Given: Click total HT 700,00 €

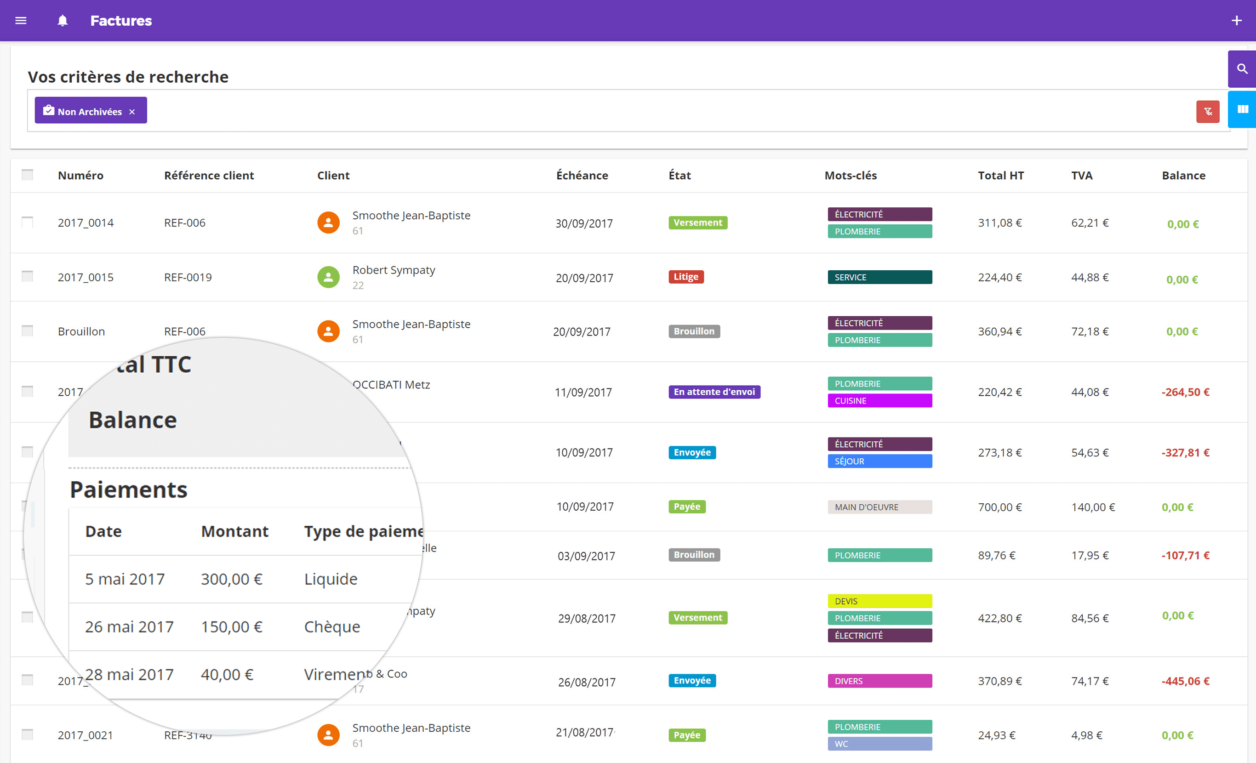Looking at the screenshot, I should [999, 507].
